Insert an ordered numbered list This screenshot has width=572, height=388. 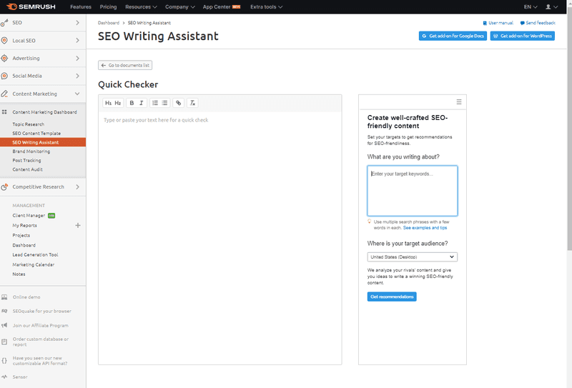point(155,103)
